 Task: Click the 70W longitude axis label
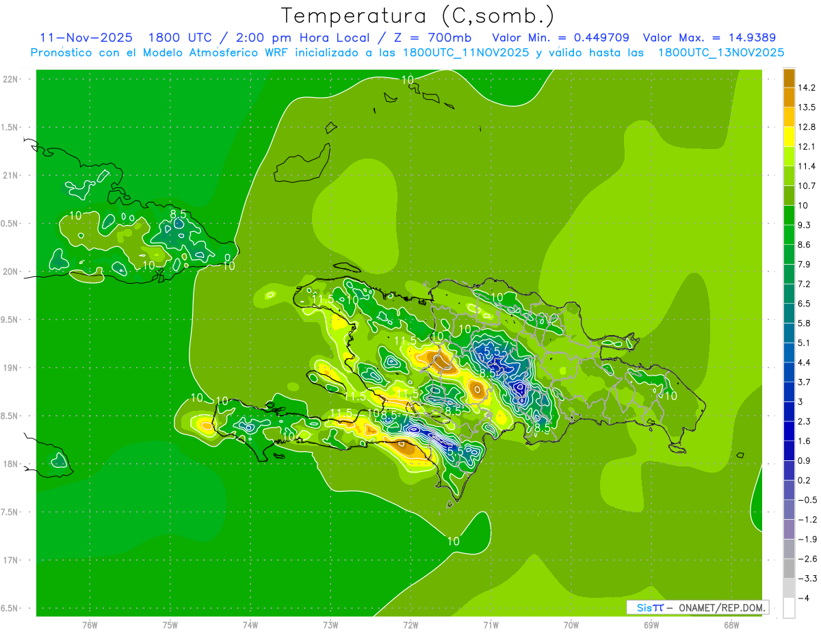(571, 625)
